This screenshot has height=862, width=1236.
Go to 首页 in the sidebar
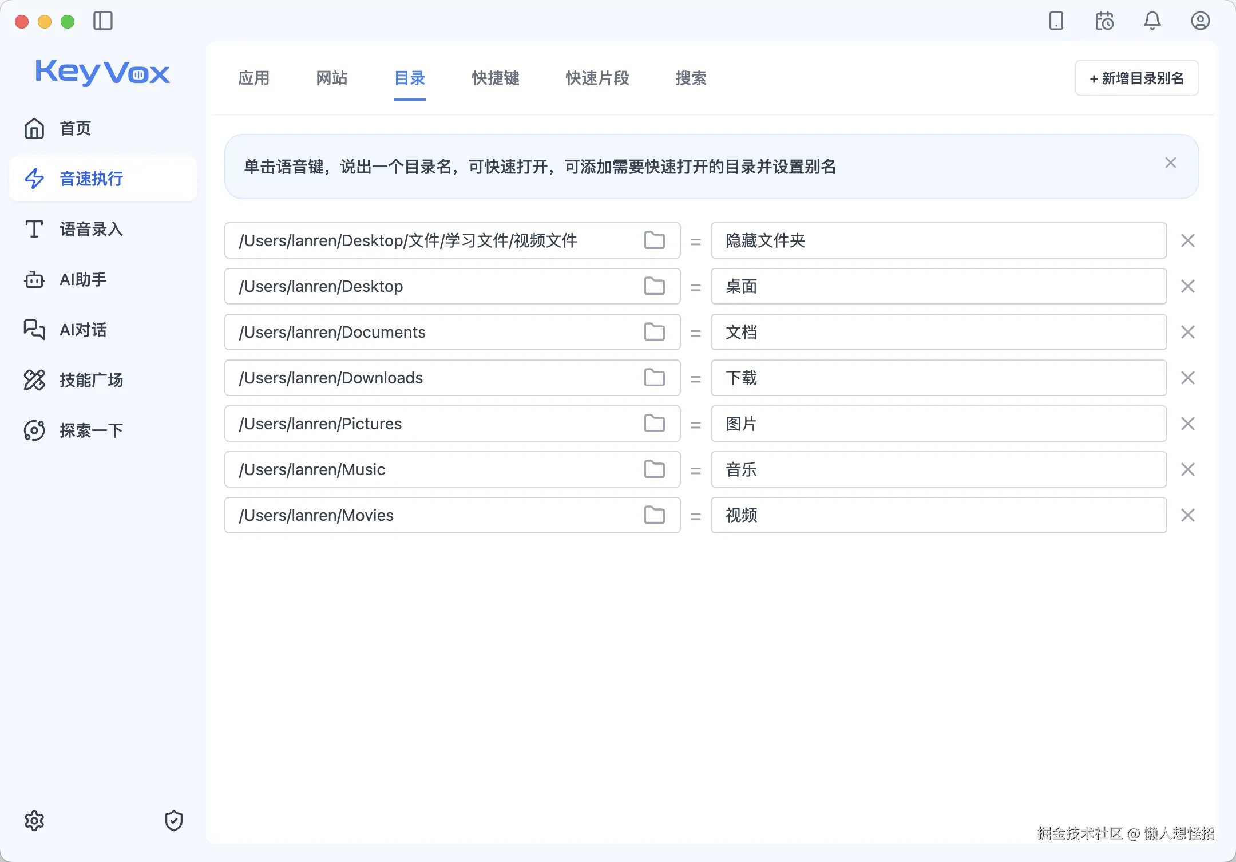coord(74,129)
